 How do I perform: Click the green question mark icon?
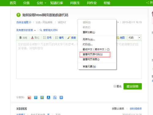tap(18, 15)
